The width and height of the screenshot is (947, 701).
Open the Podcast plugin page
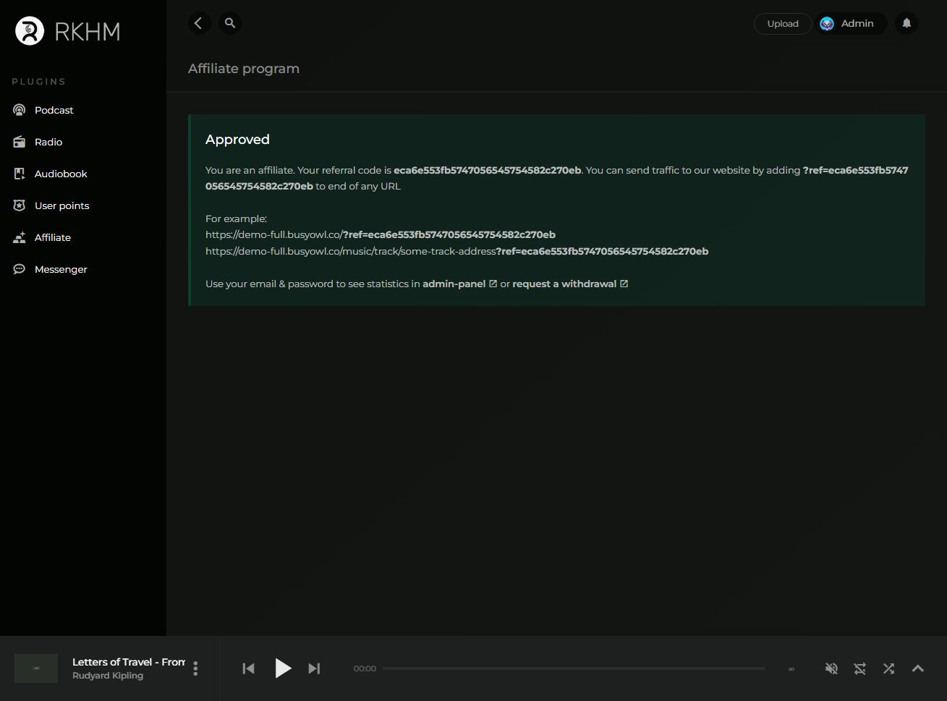tap(54, 110)
